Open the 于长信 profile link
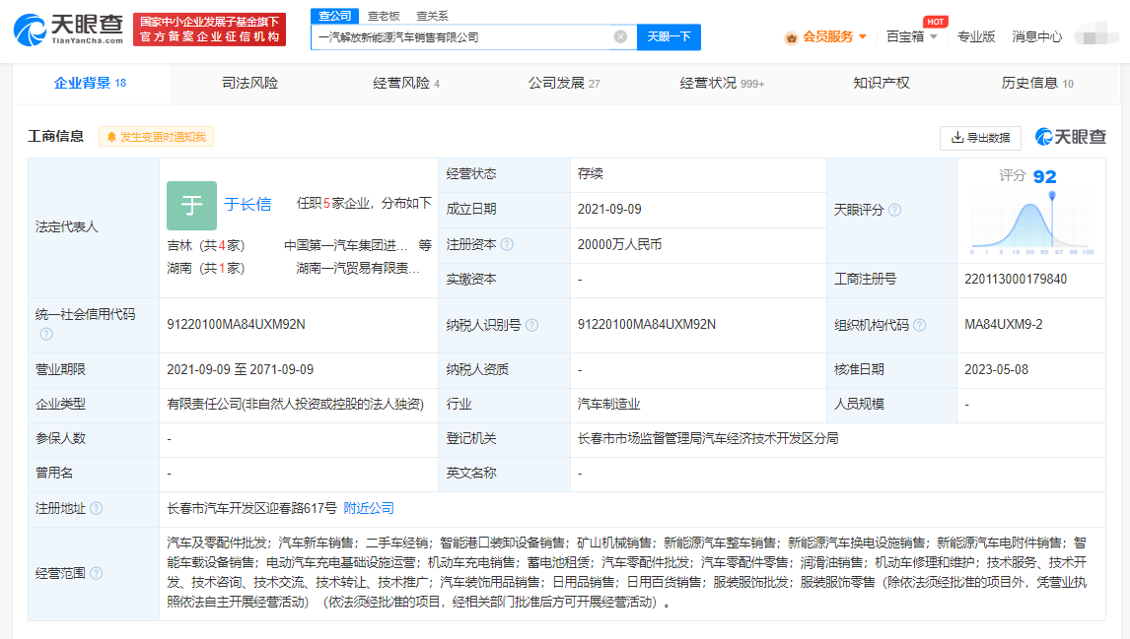 247,205
